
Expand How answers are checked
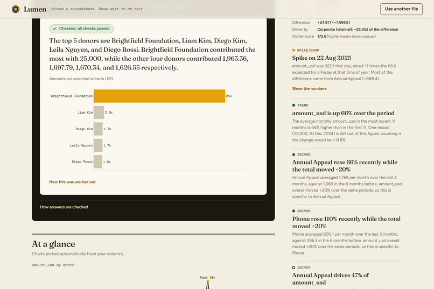pos(64,207)
